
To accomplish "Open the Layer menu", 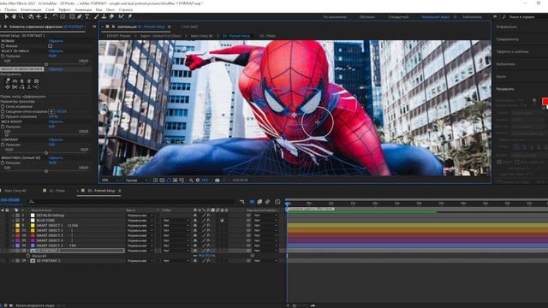I will pyautogui.click(x=50, y=9).
